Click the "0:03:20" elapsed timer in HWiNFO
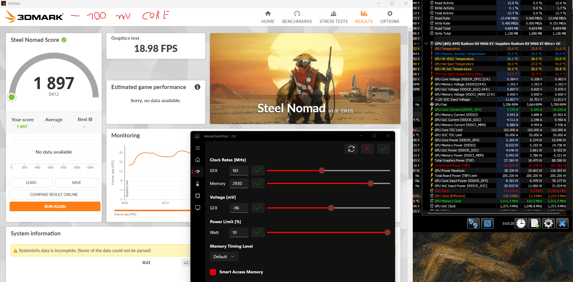This screenshot has width=573, height=282. click(x=508, y=223)
